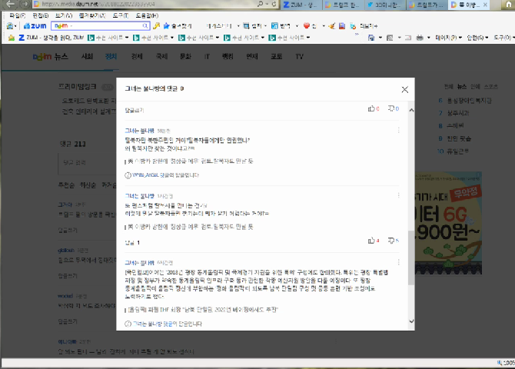Open more-options dots on first comment

398,131
